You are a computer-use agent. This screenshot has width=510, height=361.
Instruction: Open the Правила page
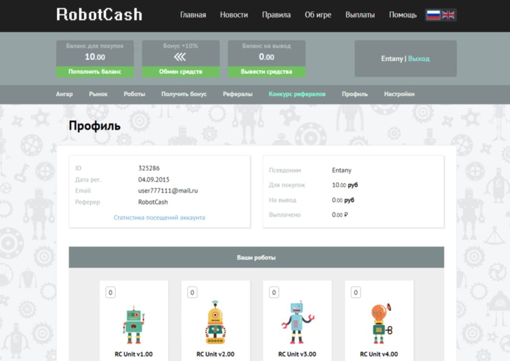click(x=276, y=15)
